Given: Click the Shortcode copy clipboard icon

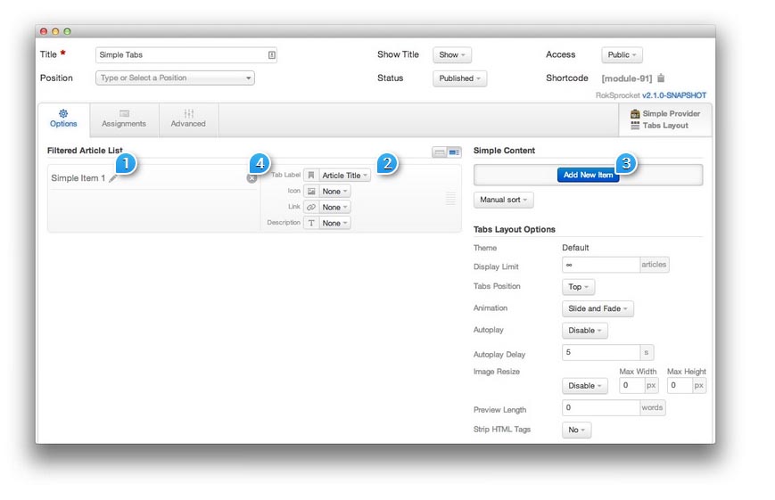Looking at the screenshot, I should [x=661, y=78].
